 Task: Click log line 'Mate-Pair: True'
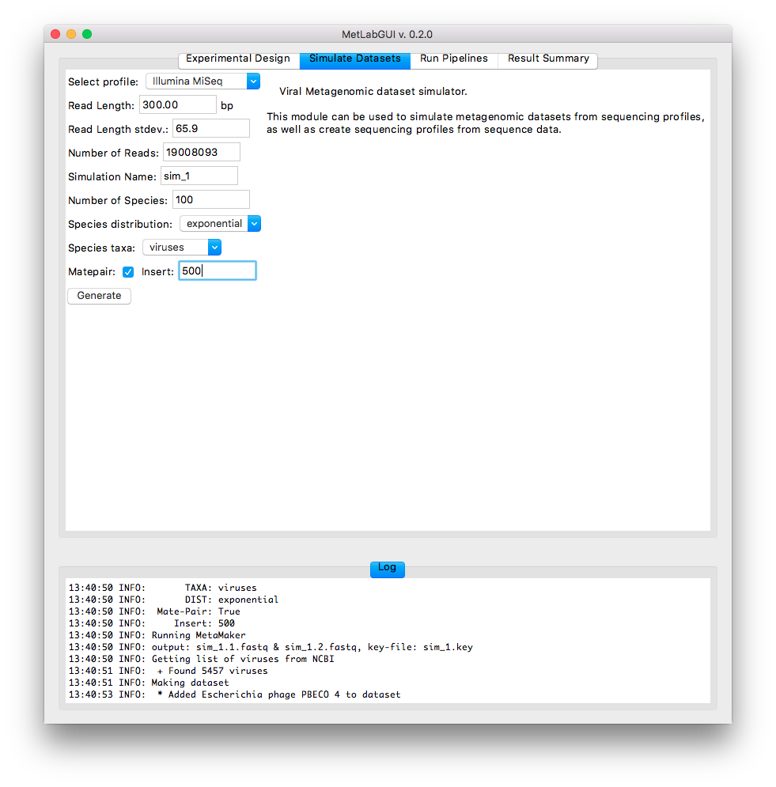(x=154, y=612)
